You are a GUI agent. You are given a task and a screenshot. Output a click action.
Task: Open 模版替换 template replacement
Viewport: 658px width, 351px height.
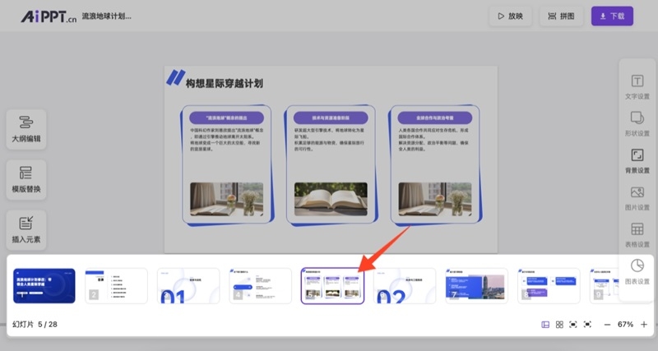26,179
